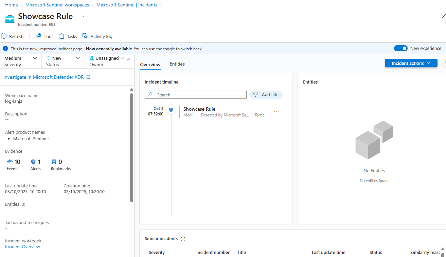This screenshot has width=446, height=257.
Task: Collapse the left details pane with the double chevron
Action: click(128, 60)
